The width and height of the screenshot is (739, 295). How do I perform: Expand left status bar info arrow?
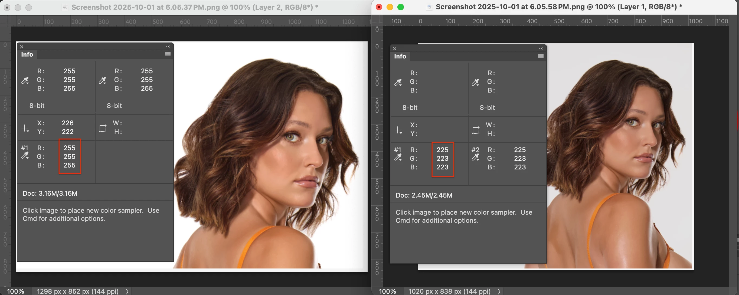(127, 291)
